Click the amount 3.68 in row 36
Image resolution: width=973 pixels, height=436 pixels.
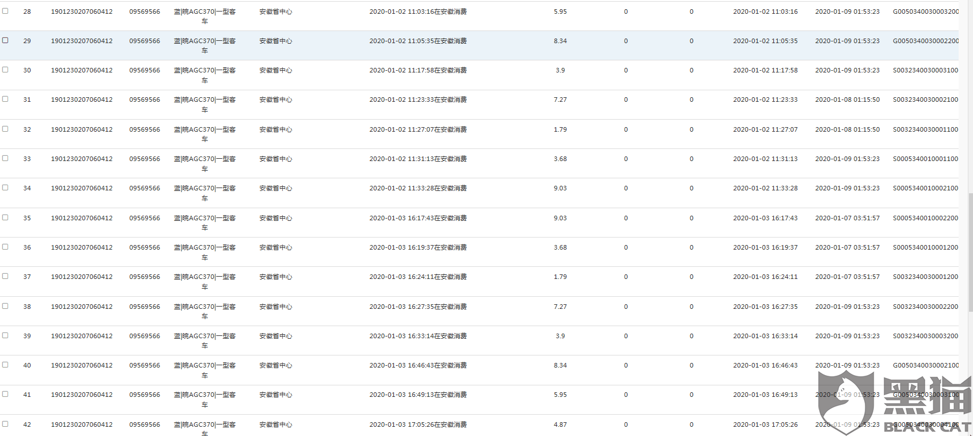[x=560, y=247]
